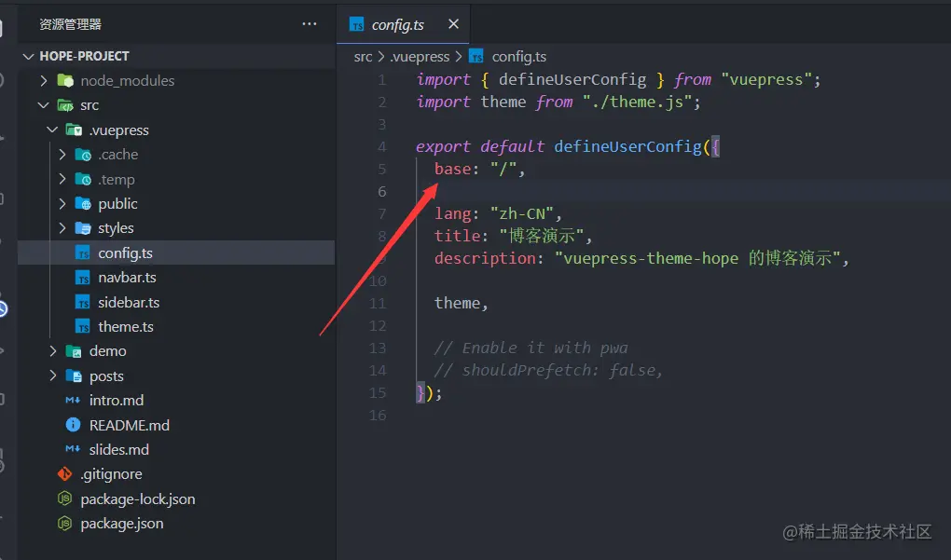Click the git icon beside .gitignore

64,474
